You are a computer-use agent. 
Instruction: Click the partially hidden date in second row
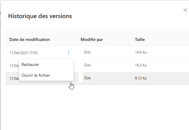[14, 66]
